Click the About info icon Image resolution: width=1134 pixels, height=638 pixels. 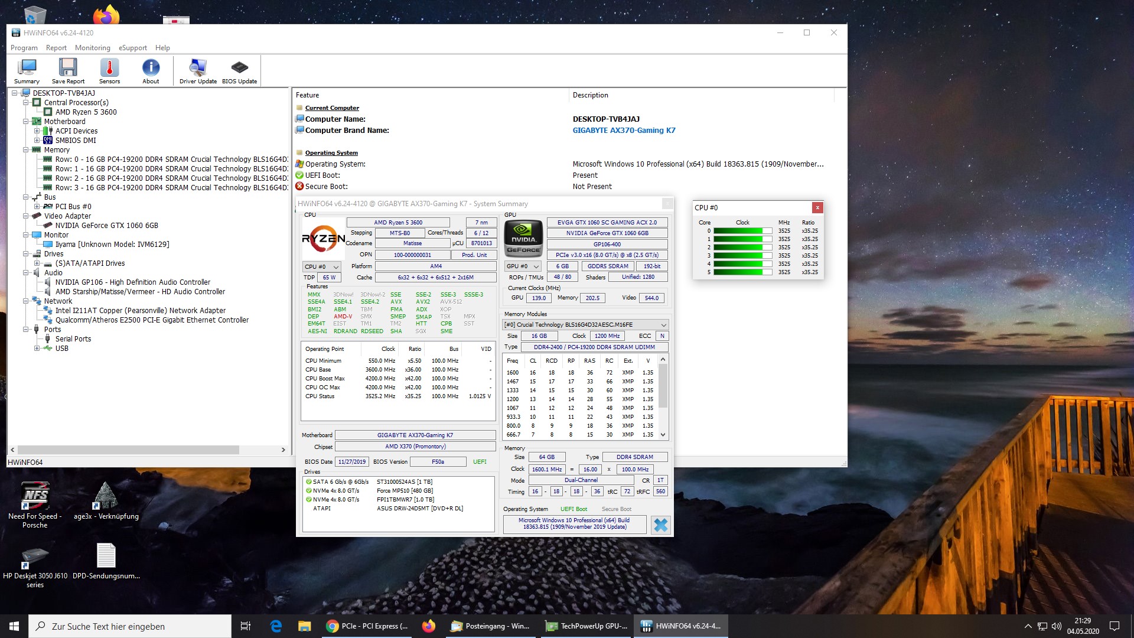pos(151,71)
